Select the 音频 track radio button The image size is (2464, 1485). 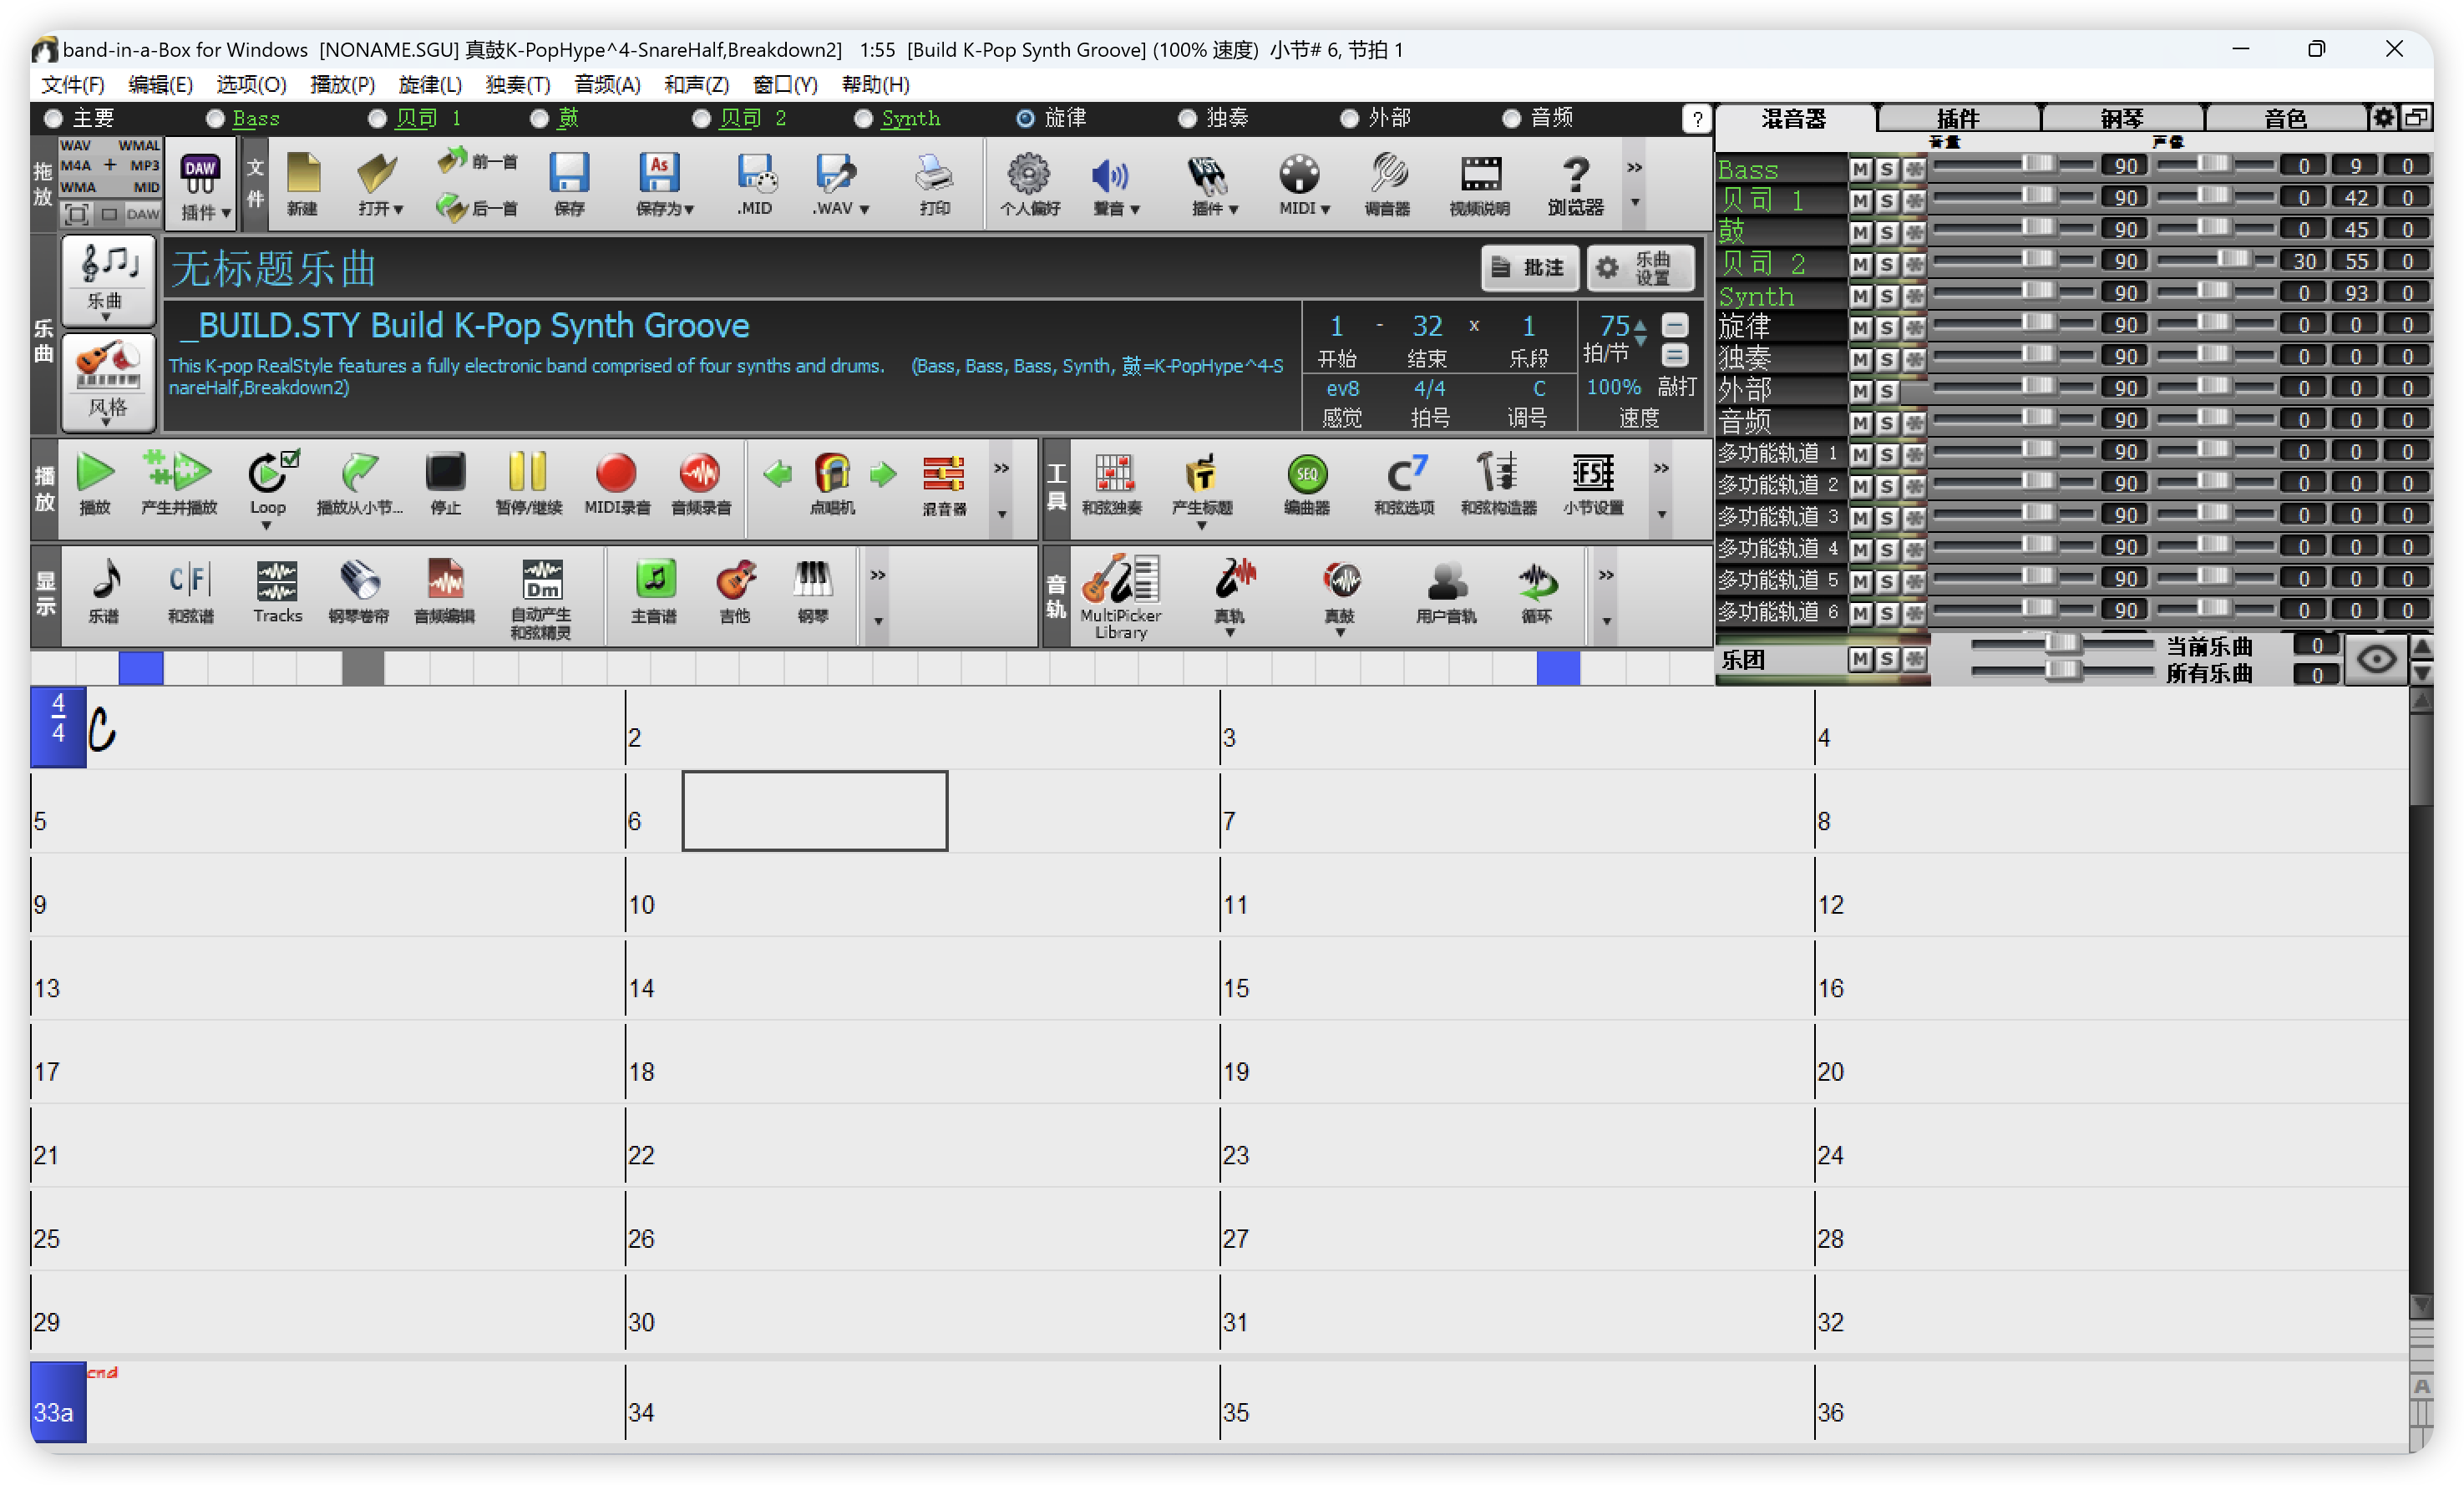coord(1511,119)
